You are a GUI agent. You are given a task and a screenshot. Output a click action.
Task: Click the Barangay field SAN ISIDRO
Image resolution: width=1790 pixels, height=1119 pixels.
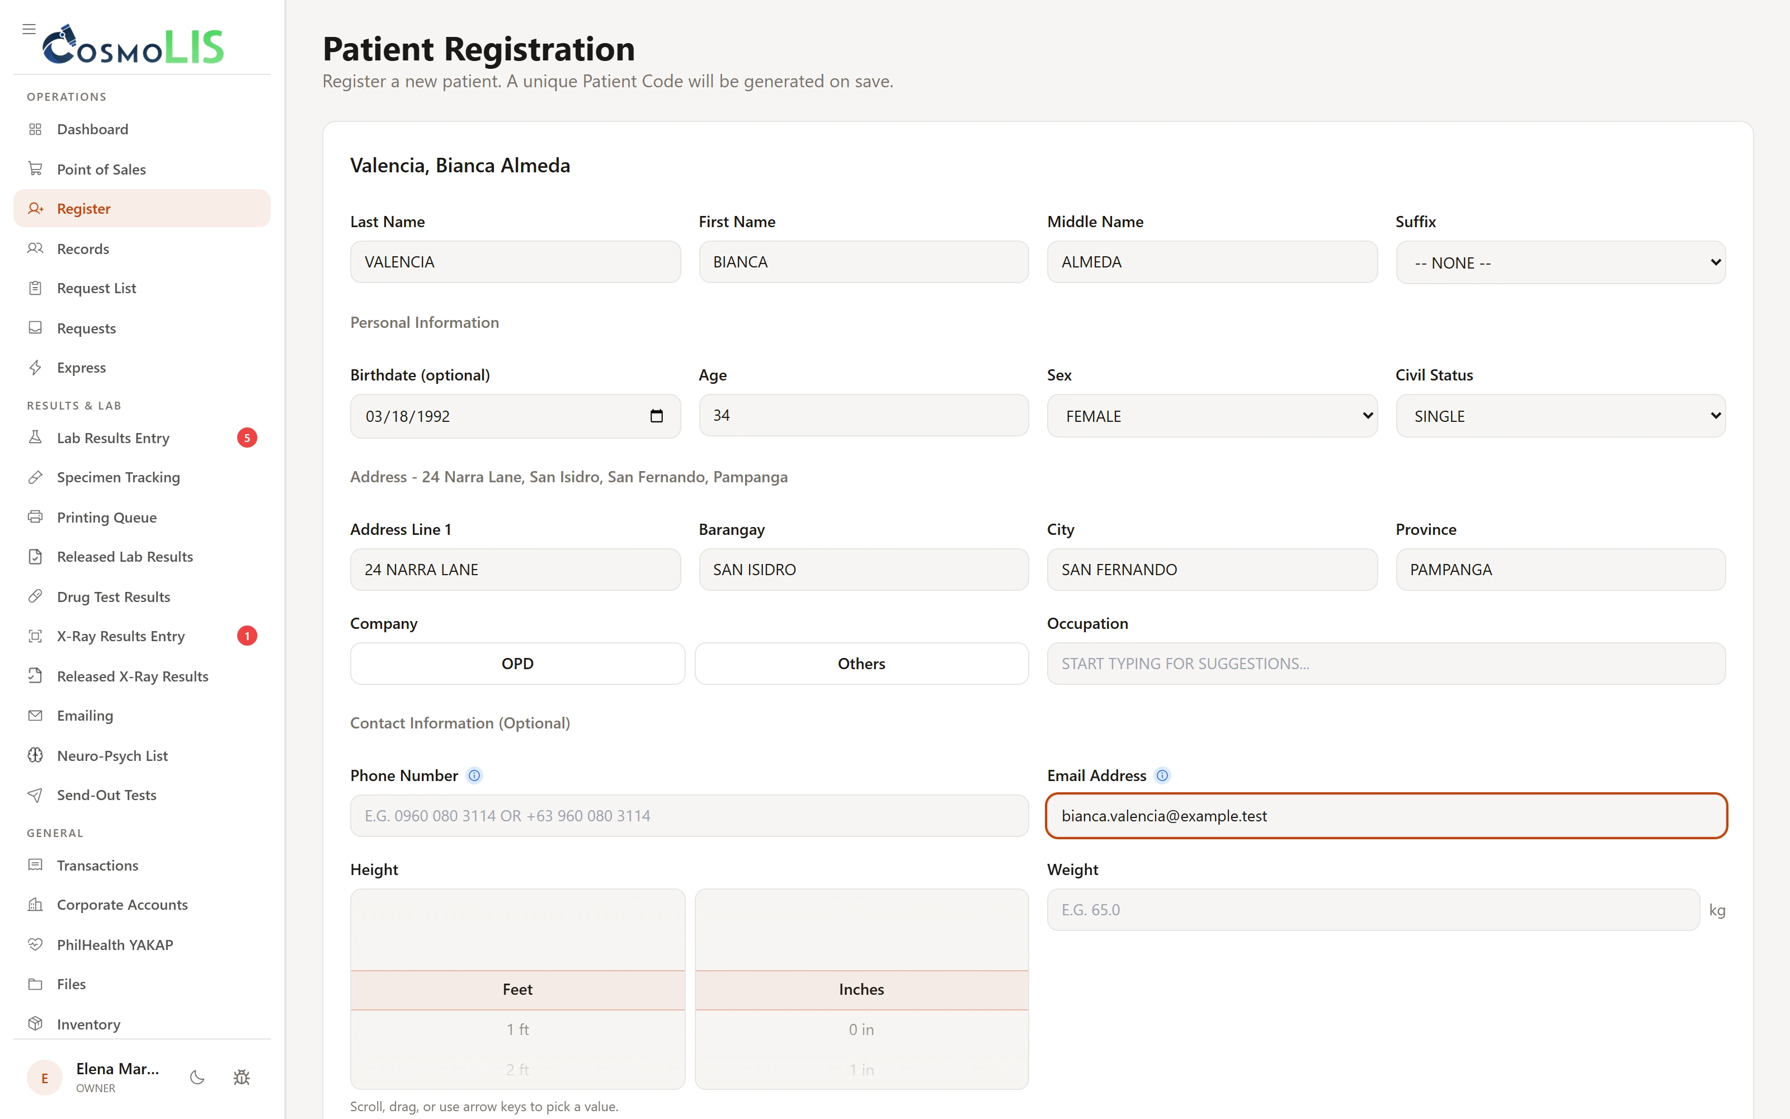coord(863,569)
